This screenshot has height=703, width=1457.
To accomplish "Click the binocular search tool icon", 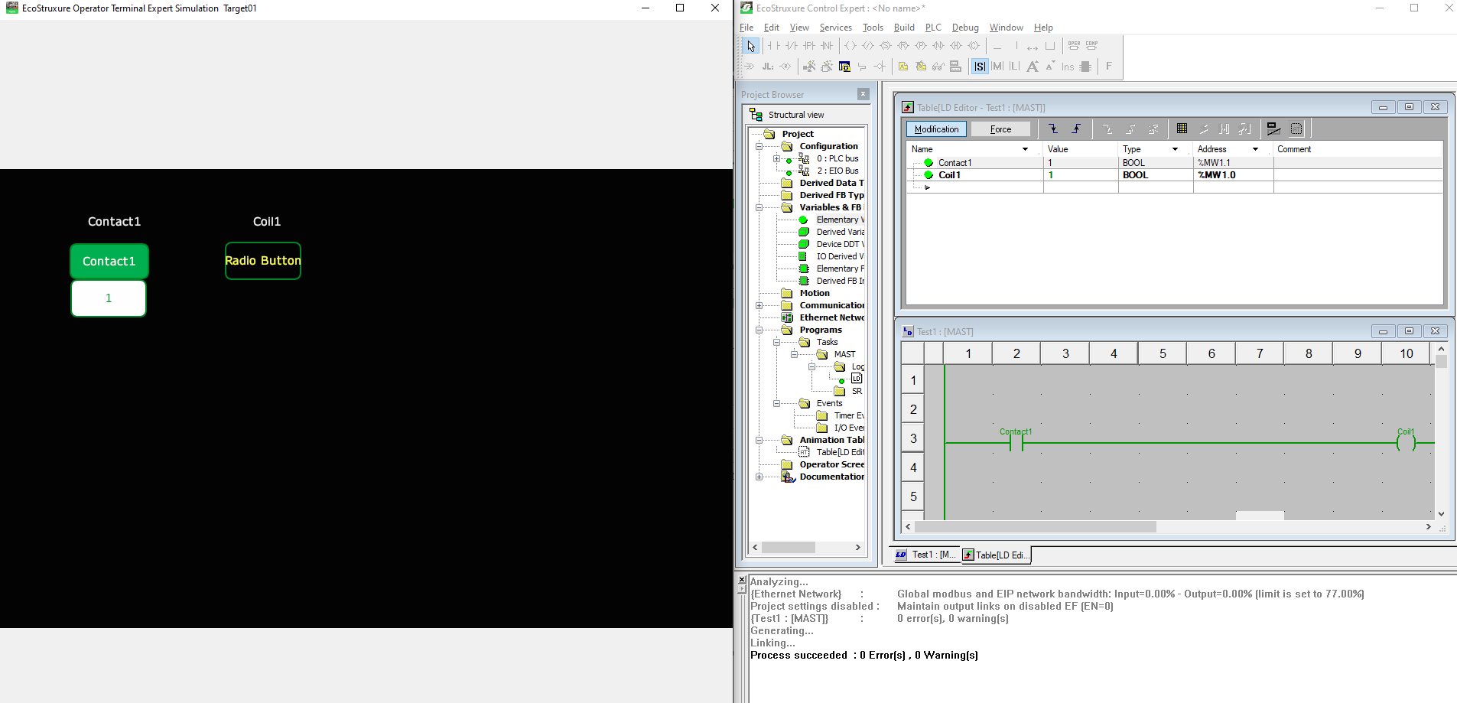I will (x=938, y=67).
